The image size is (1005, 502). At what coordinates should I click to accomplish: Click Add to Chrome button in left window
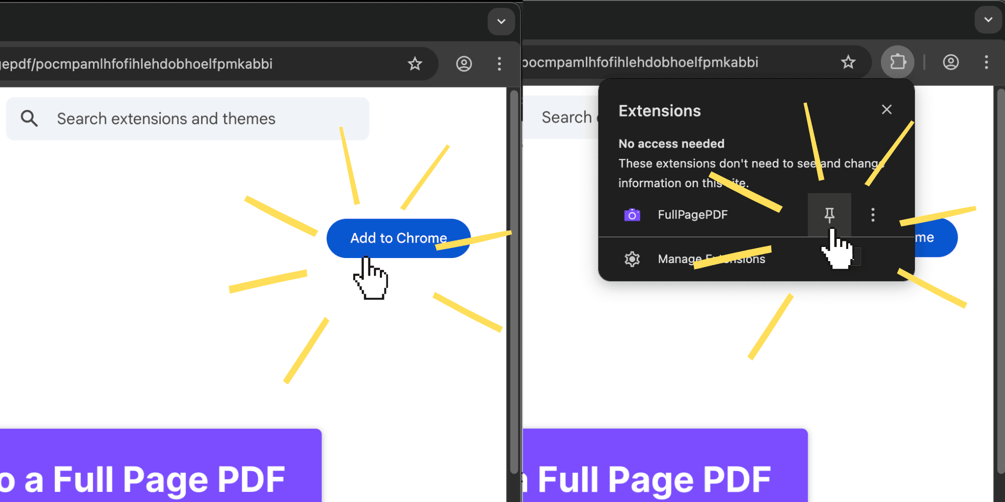point(398,238)
